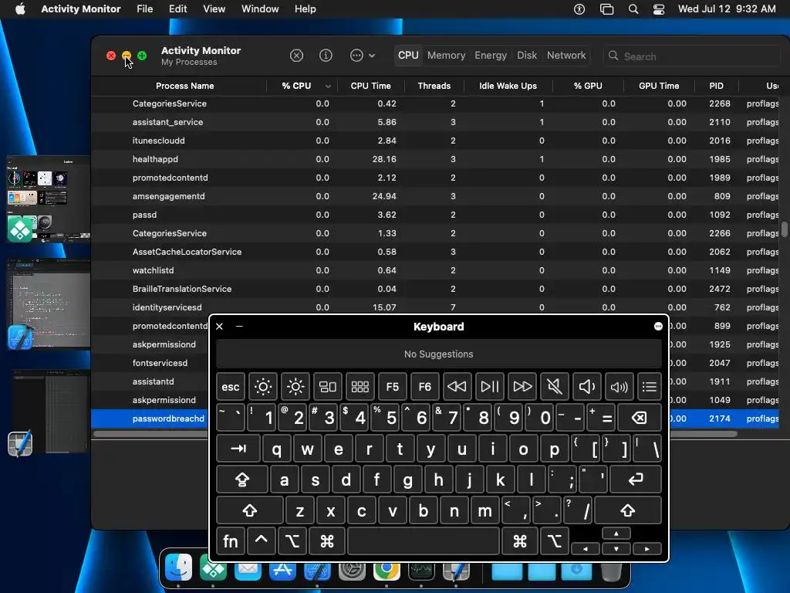Tap the F5 key
790x593 pixels.
[393, 387]
